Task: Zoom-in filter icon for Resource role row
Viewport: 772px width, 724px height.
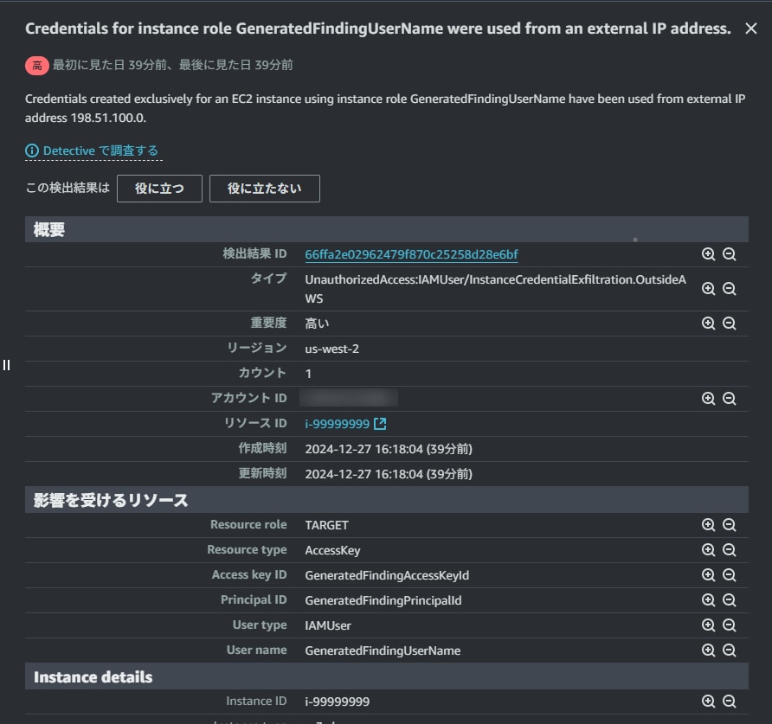Action: (708, 525)
